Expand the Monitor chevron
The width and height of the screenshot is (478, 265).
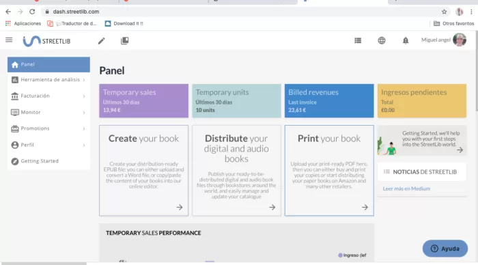point(84,113)
